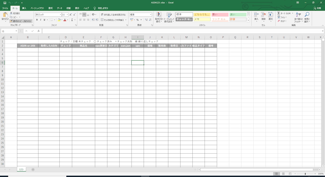The width and height of the screenshot is (325, 177).
Task: Select the リスト sheet tab
Action: click(22, 169)
